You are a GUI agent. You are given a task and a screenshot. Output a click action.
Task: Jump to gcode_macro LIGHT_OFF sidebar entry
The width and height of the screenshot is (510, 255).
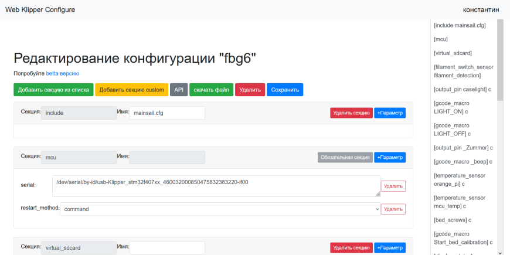pos(453,130)
